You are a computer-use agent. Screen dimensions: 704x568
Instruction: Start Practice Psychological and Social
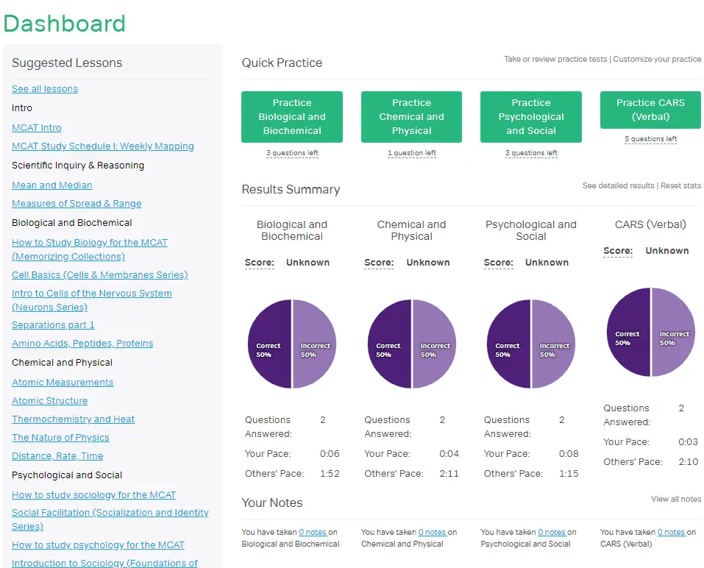click(x=530, y=117)
